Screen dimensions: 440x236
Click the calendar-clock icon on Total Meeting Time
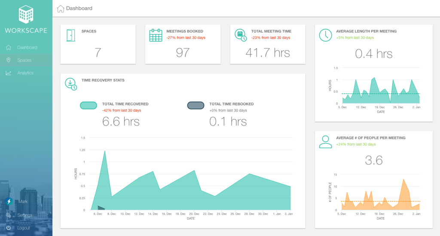click(x=241, y=35)
